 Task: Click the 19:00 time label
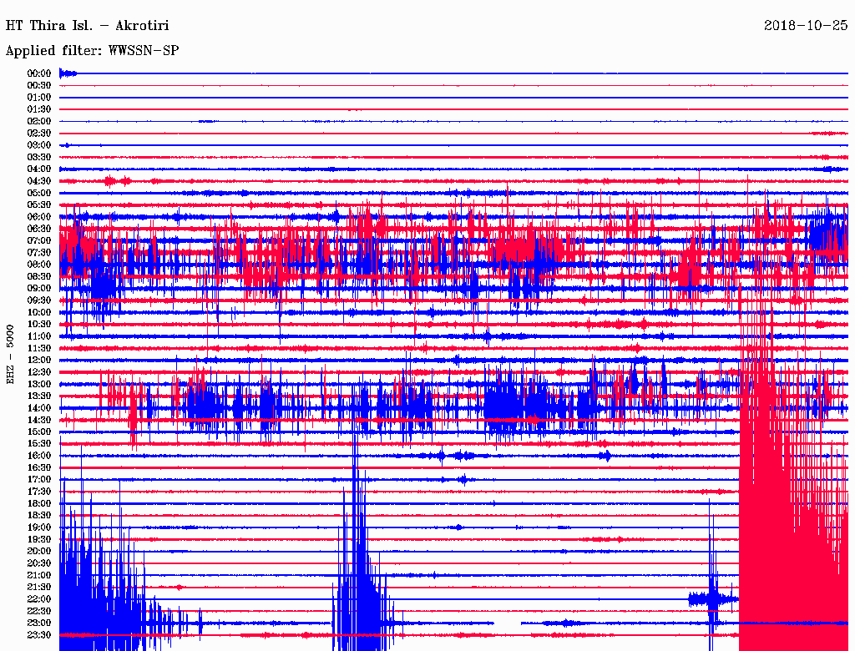pyautogui.click(x=39, y=527)
